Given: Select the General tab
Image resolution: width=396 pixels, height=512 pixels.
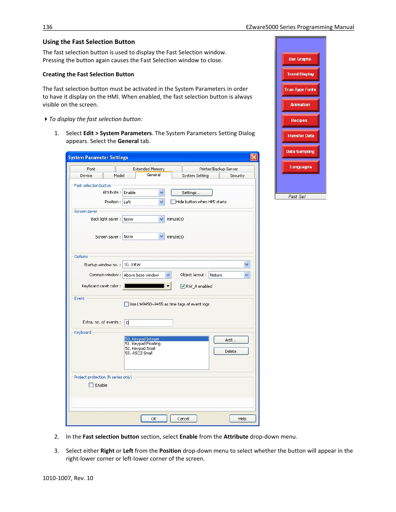Looking at the screenshot, I should [154, 175].
